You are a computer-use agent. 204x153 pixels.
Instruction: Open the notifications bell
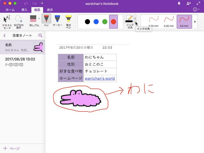(179, 3)
